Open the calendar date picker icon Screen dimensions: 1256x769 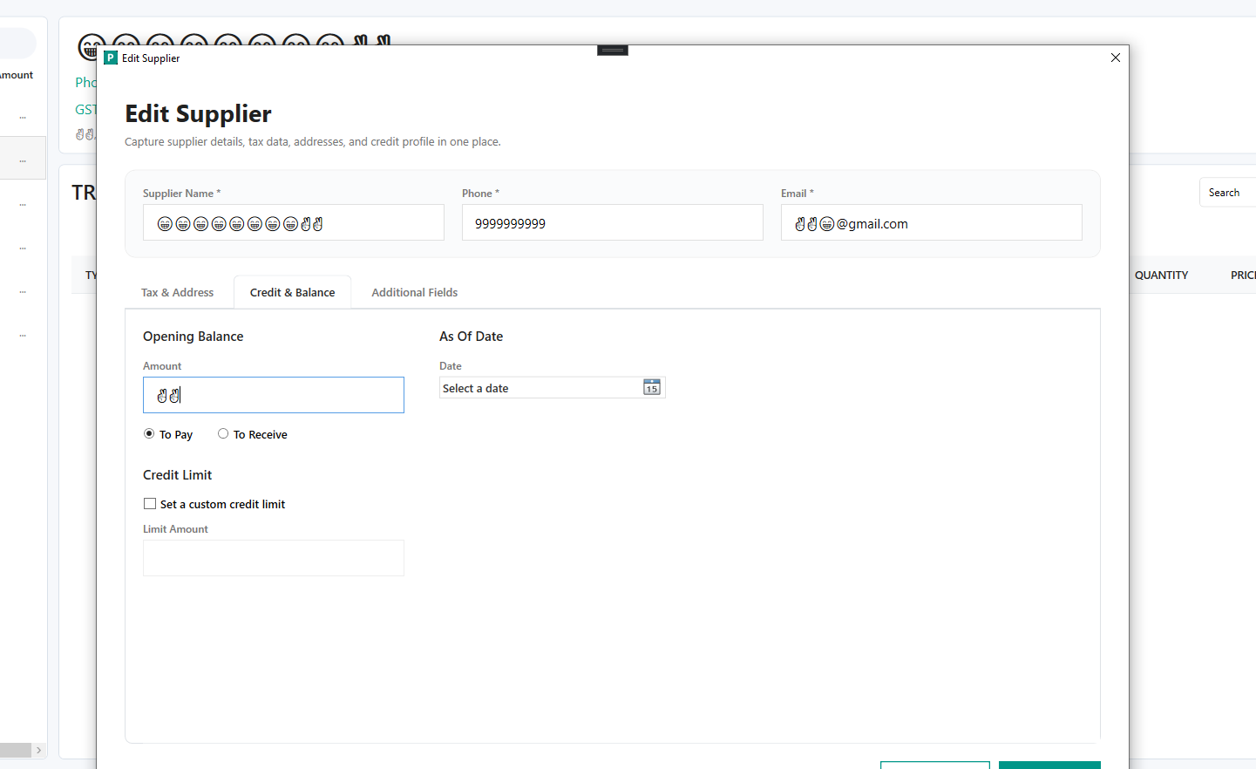coord(651,387)
